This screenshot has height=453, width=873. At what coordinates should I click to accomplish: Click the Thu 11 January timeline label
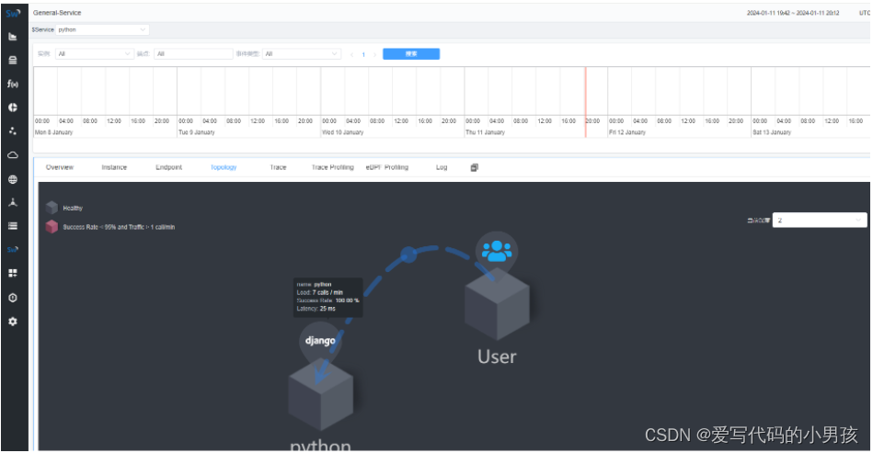pyautogui.click(x=485, y=132)
